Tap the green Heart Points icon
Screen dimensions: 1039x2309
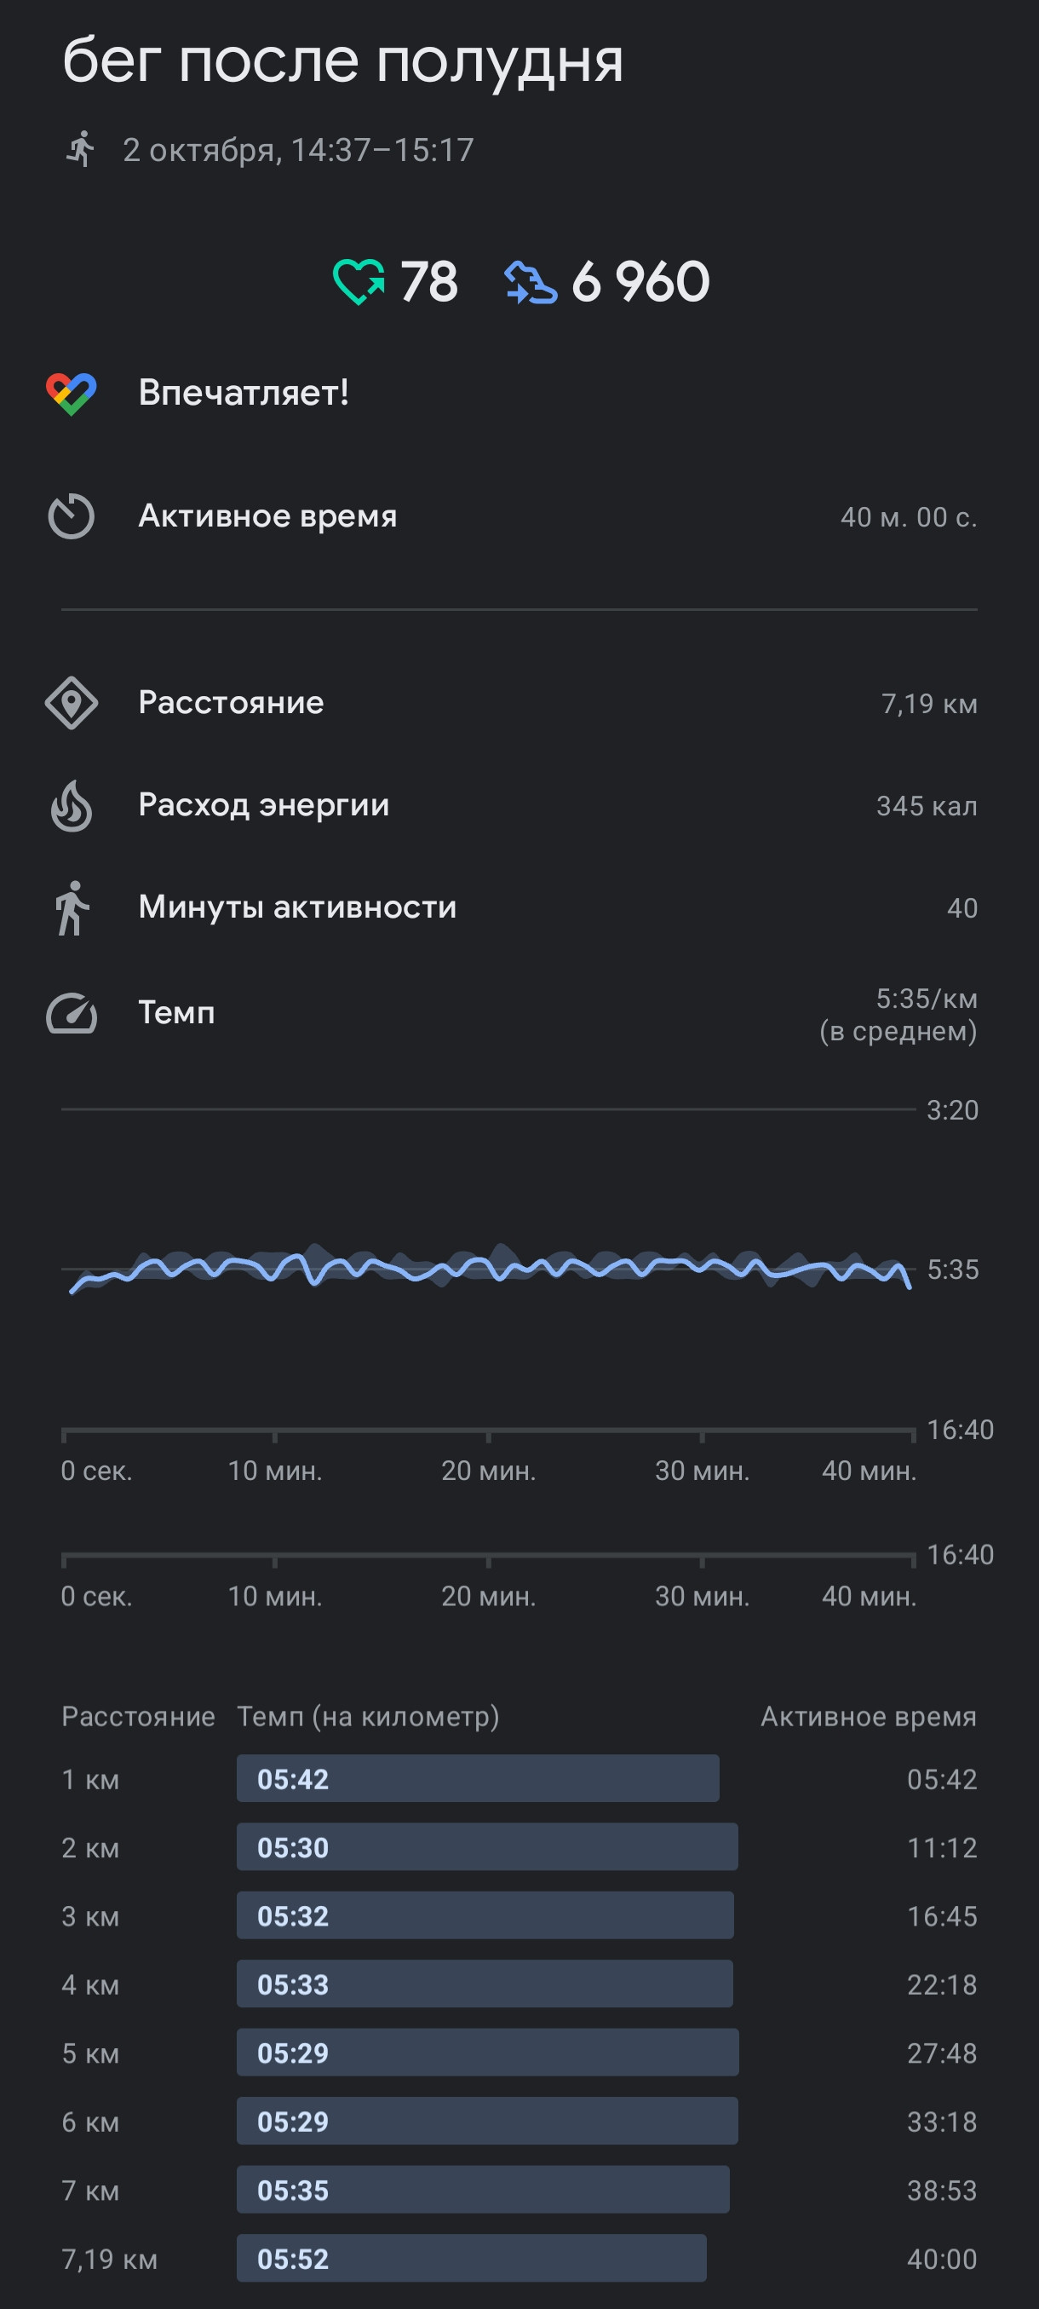pyautogui.click(x=359, y=281)
